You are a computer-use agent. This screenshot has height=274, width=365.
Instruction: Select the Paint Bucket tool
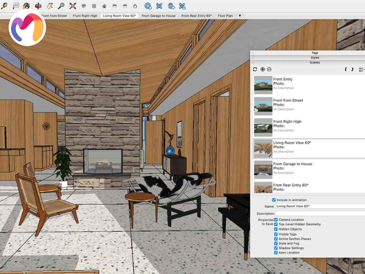(x=26, y=6)
